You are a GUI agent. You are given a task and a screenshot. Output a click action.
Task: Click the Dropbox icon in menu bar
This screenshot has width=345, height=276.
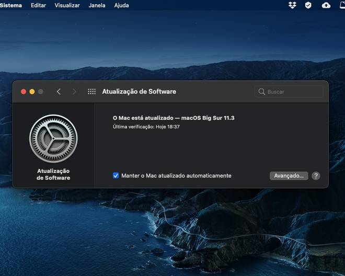(292, 5)
